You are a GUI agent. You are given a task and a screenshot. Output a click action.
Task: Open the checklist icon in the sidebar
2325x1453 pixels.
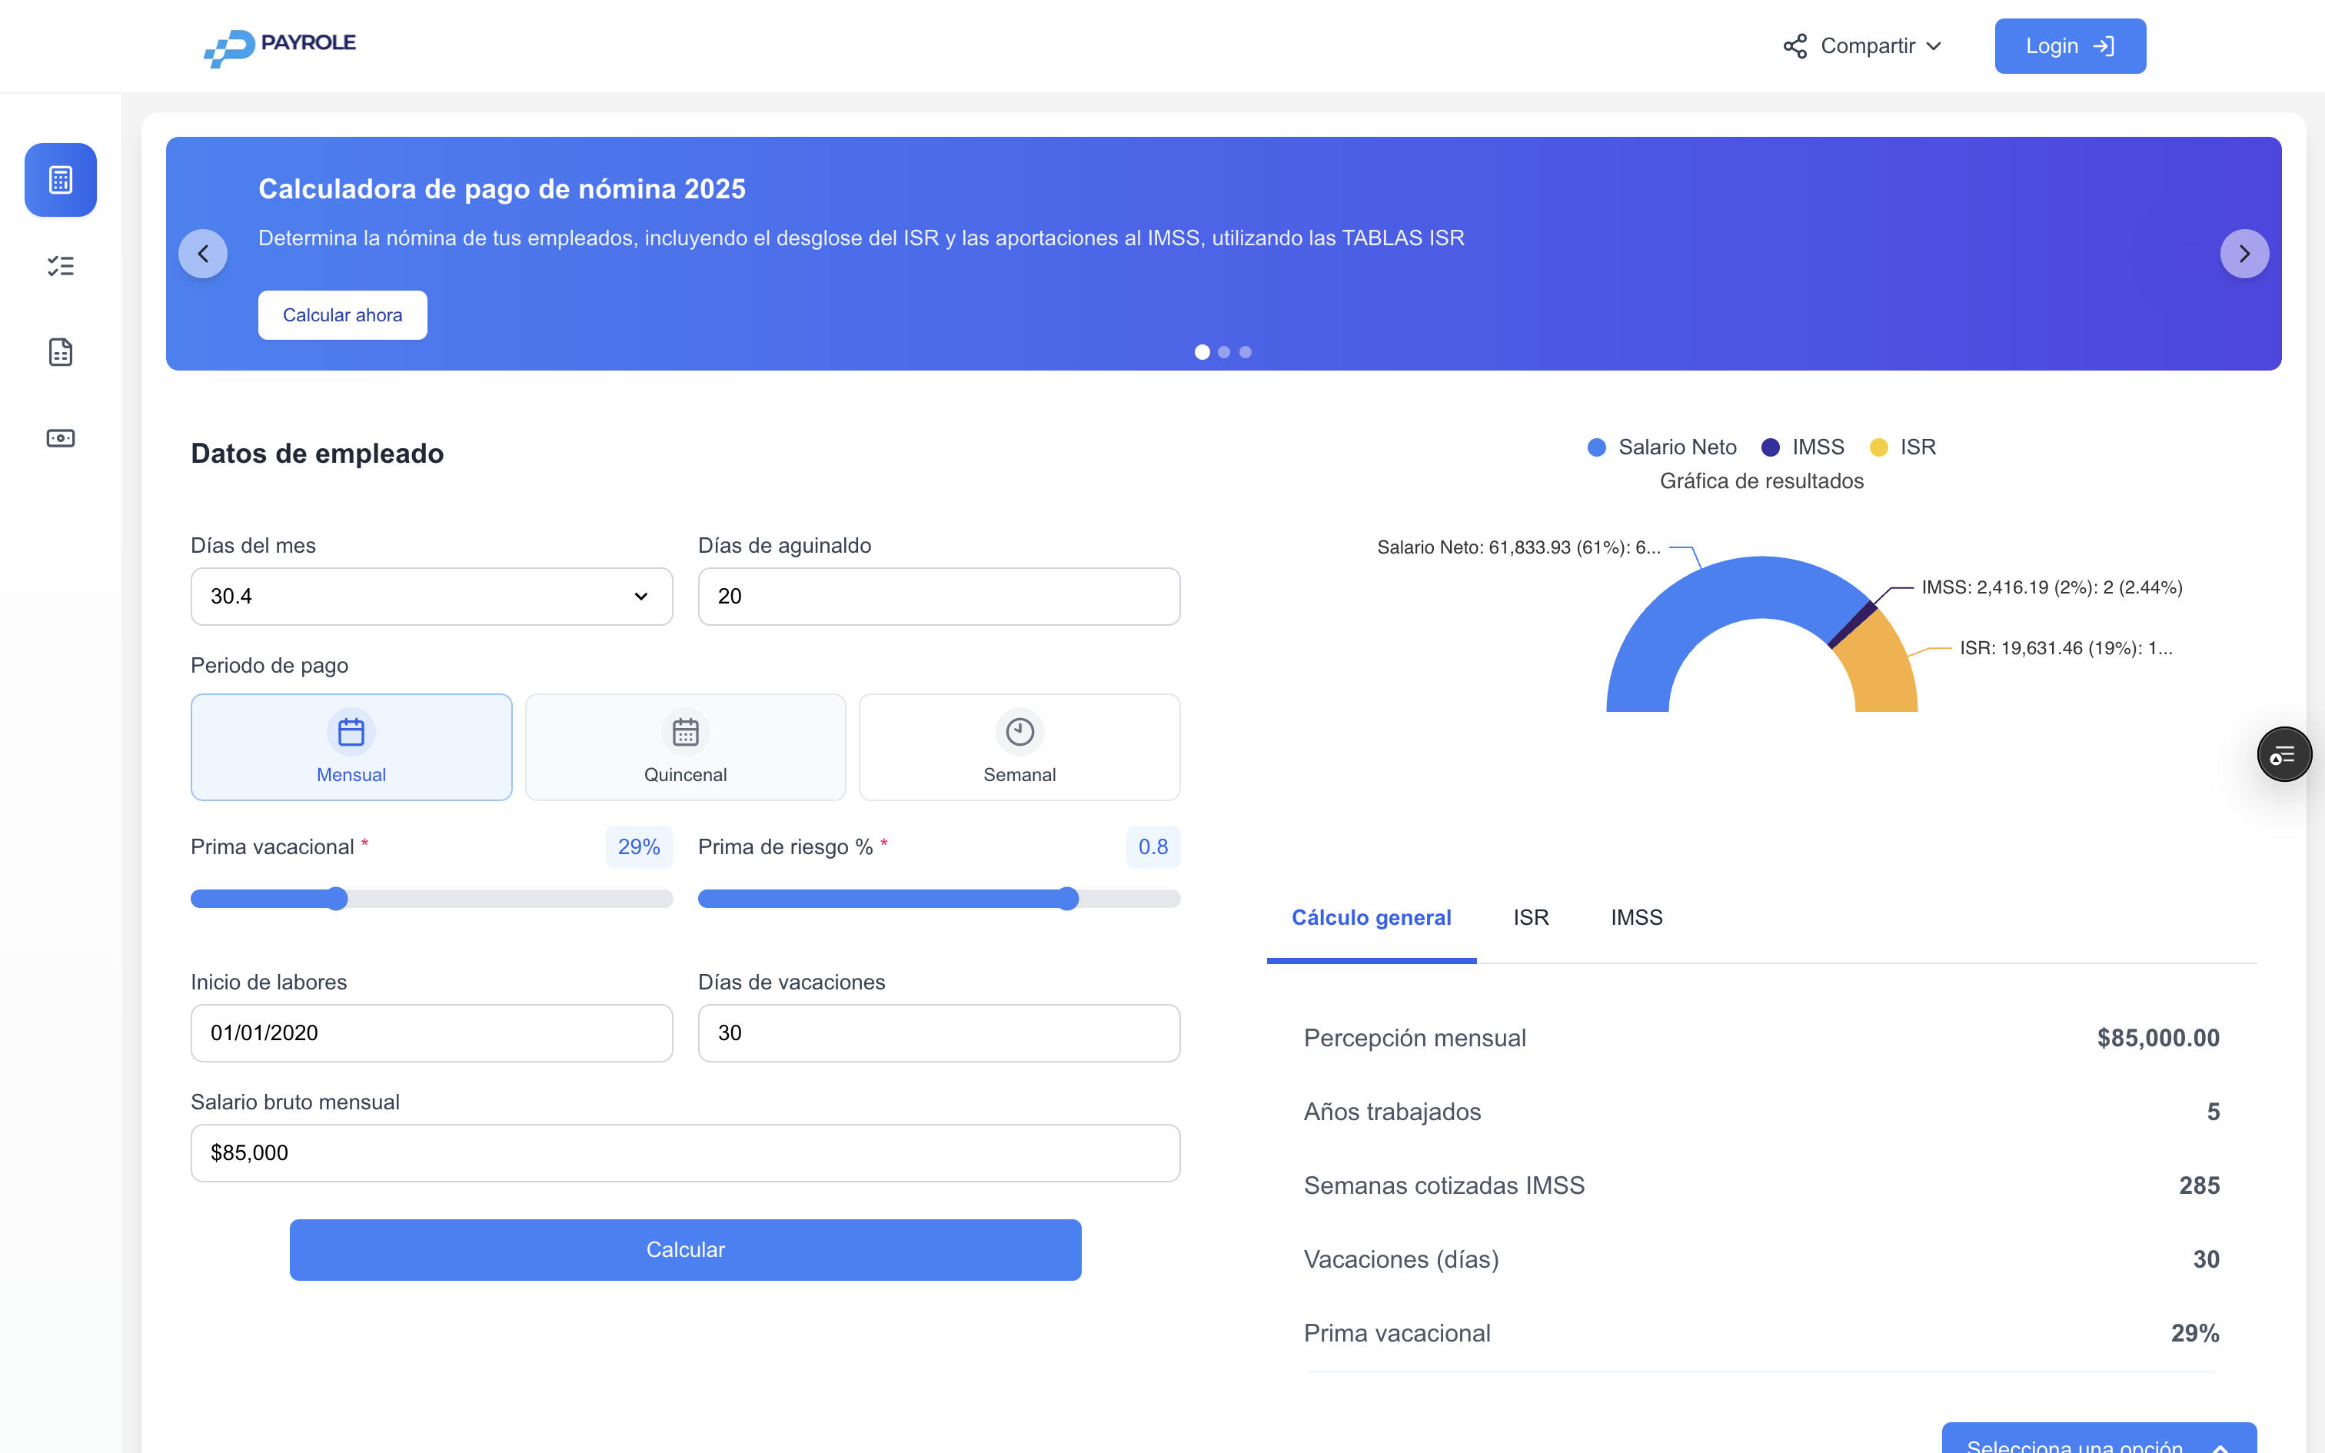(59, 265)
